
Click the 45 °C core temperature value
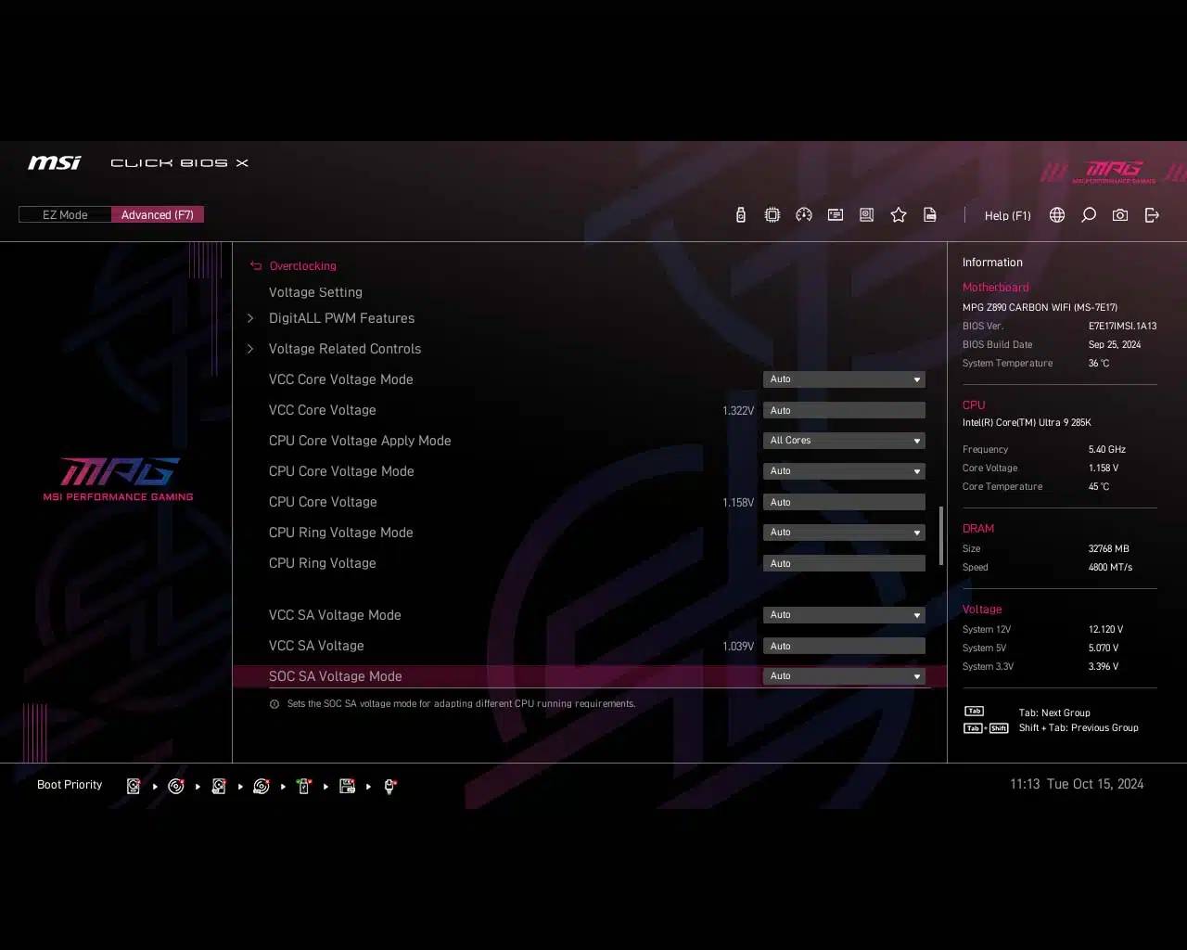click(x=1099, y=486)
